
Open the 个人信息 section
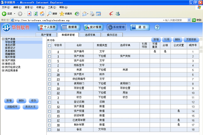click(48, 27)
